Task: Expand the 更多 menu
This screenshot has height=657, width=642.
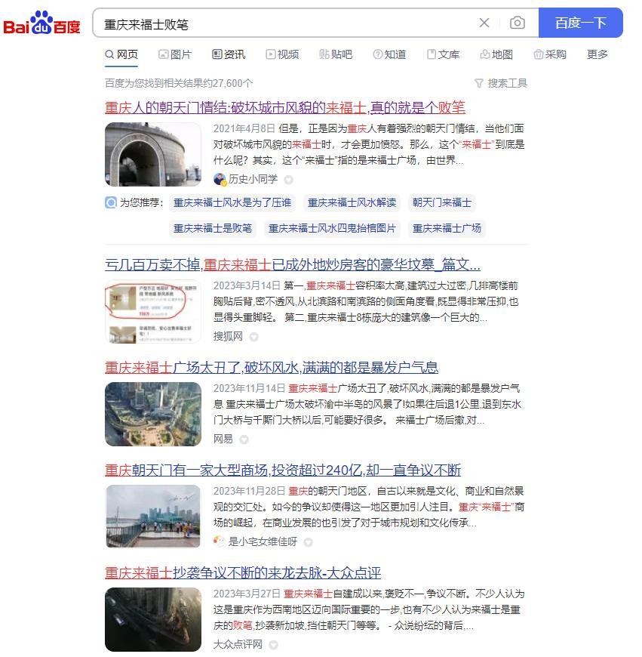Action: 597,54
